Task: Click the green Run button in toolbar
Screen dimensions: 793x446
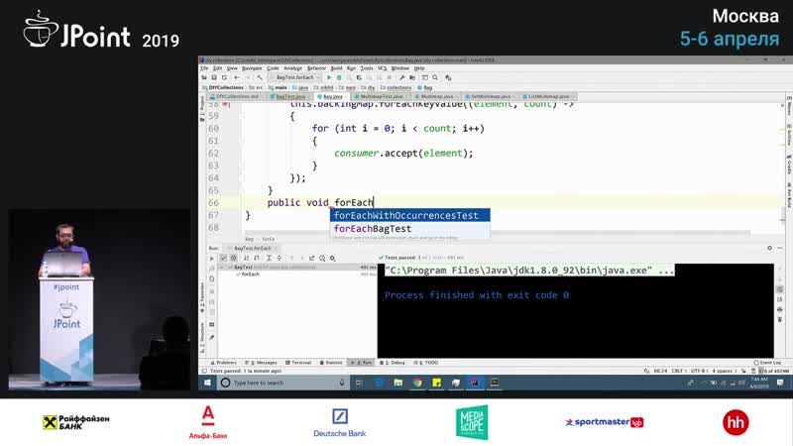Action: pyautogui.click(x=328, y=77)
